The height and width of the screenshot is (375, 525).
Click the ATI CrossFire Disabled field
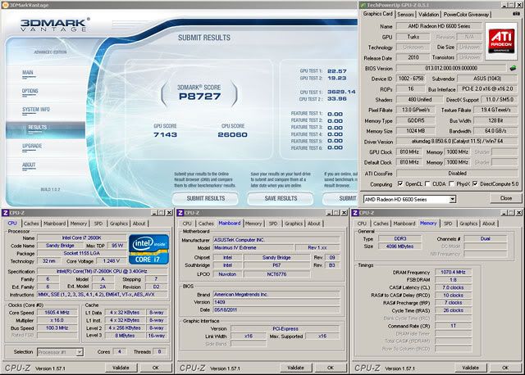click(457, 174)
